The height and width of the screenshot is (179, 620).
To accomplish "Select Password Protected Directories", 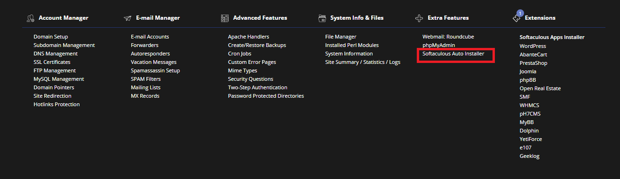I will coord(266,96).
